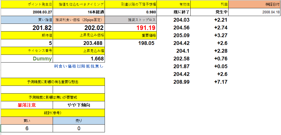Click the やや下傾向 cell
The height and width of the screenshot is (135, 281).
(x=79, y=105)
